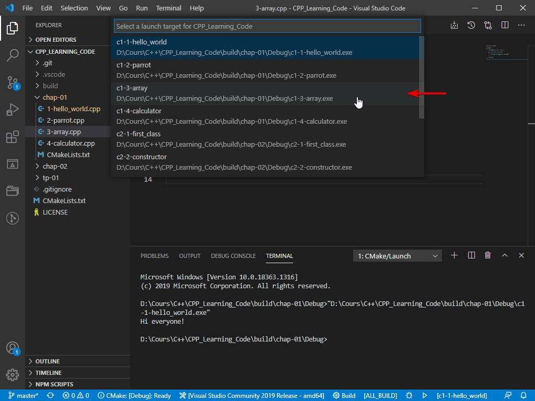
Task: Launch target with the play icon in status bar
Action: [425, 396]
